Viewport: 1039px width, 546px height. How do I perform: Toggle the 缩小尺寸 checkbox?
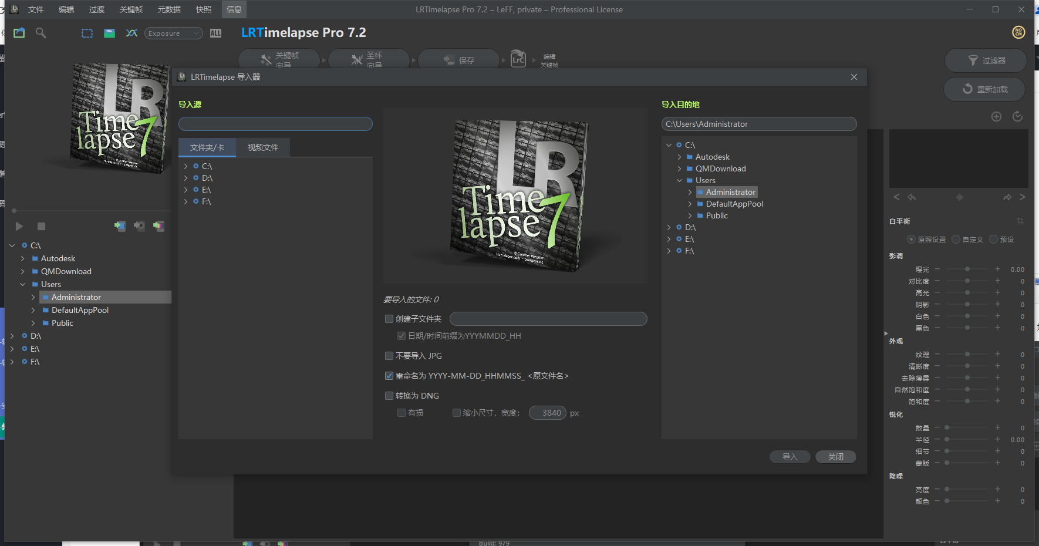[457, 413]
